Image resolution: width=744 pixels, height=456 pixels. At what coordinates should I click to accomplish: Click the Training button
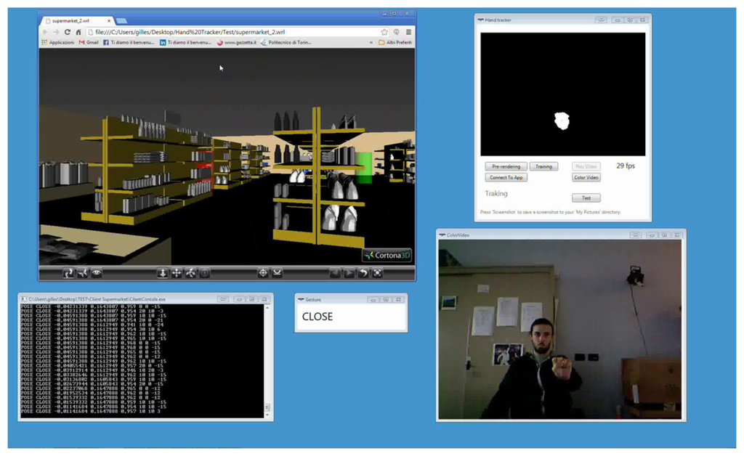point(543,166)
